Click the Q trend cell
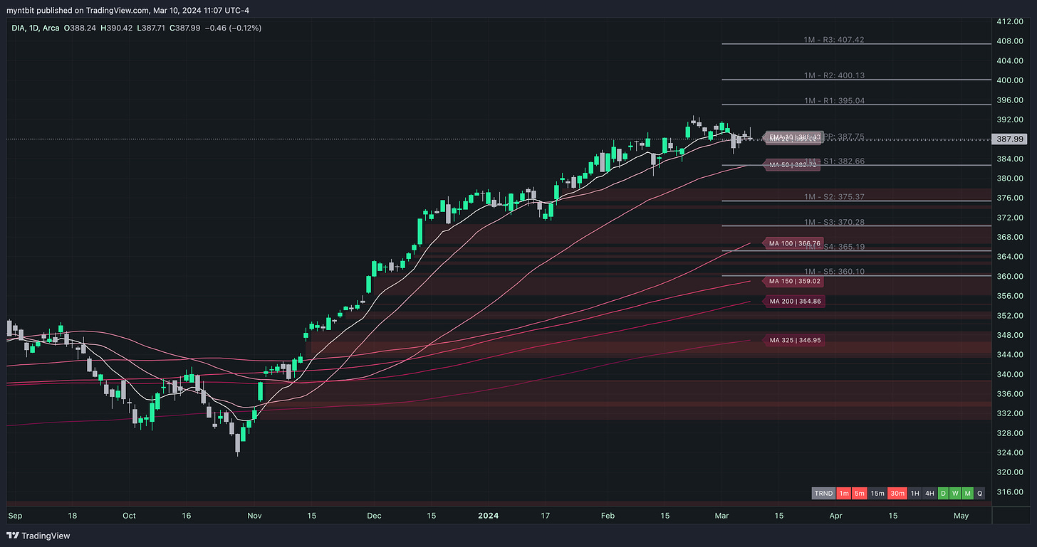1037x547 pixels. (x=980, y=493)
